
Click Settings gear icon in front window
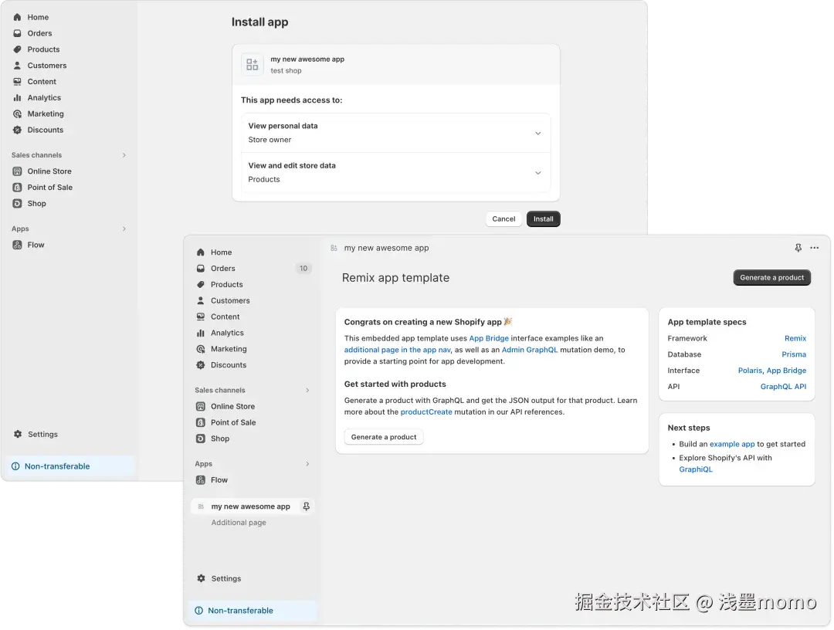[x=201, y=578]
